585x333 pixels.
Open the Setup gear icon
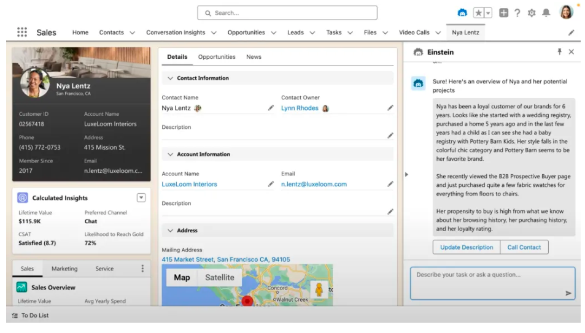[x=532, y=13]
